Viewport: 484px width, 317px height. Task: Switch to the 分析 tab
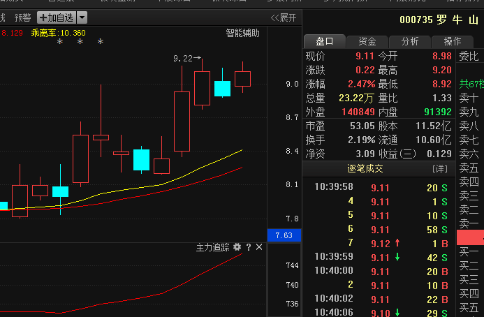[410, 41]
